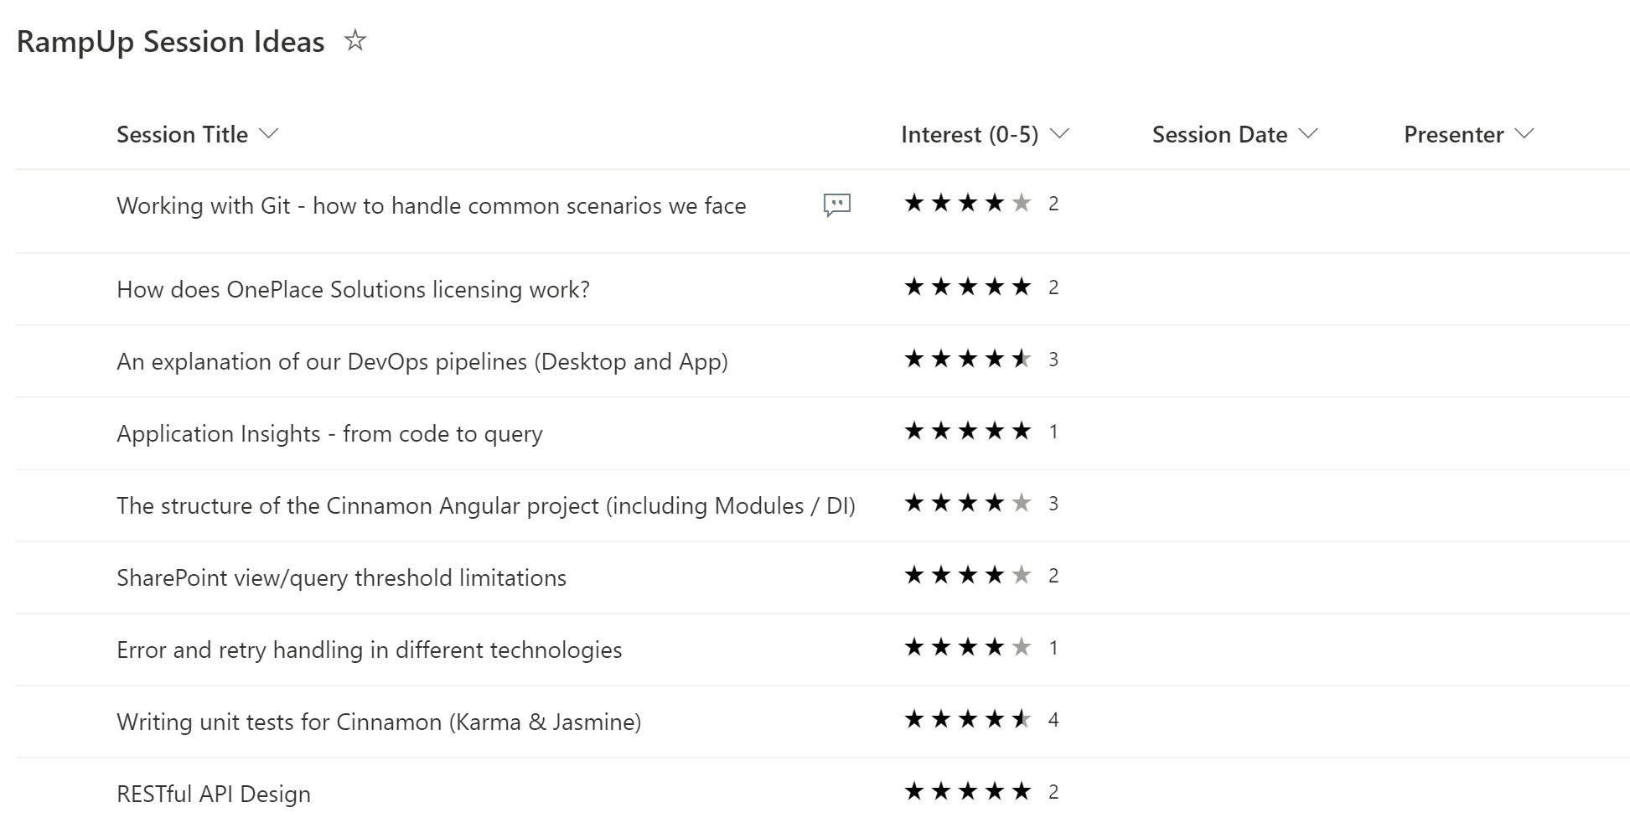Expand the Session Date column options
This screenshot has height=823, width=1630.
(1308, 133)
